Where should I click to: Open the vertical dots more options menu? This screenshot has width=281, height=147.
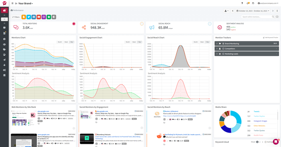(x=277, y=11)
